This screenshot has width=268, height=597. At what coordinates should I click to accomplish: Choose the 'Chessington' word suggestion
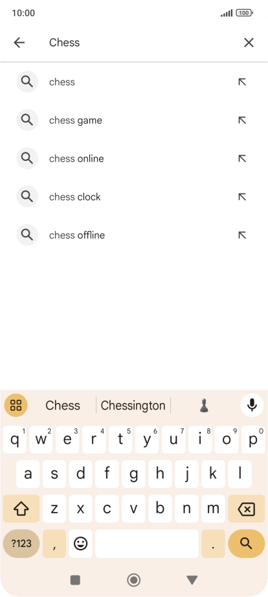pos(133,406)
